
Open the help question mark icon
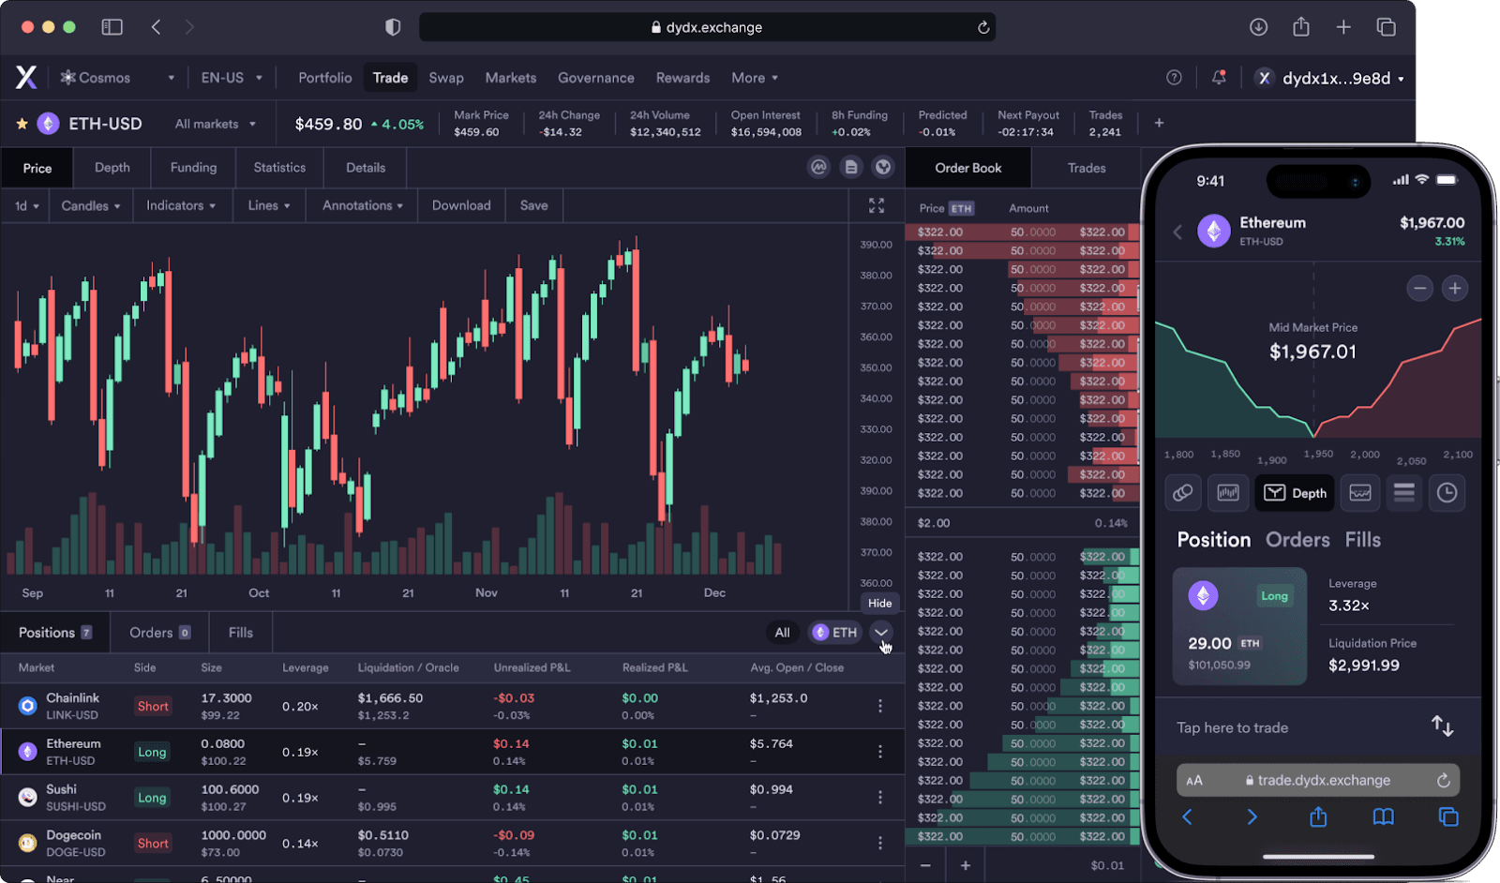(1174, 77)
